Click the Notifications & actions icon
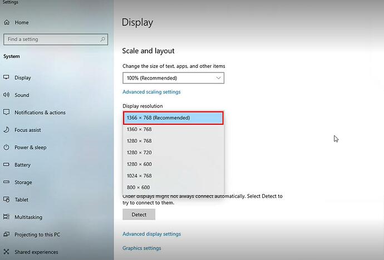Image resolution: width=384 pixels, height=260 pixels. (6, 112)
